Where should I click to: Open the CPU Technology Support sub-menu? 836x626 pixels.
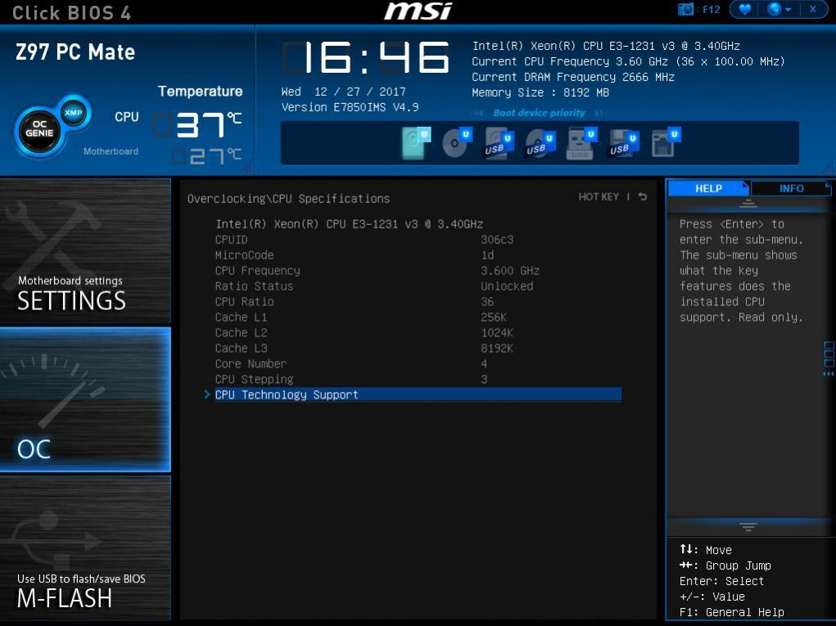(418, 394)
